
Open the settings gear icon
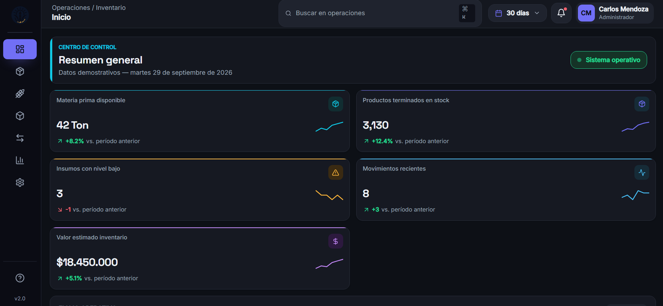coord(20,183)
